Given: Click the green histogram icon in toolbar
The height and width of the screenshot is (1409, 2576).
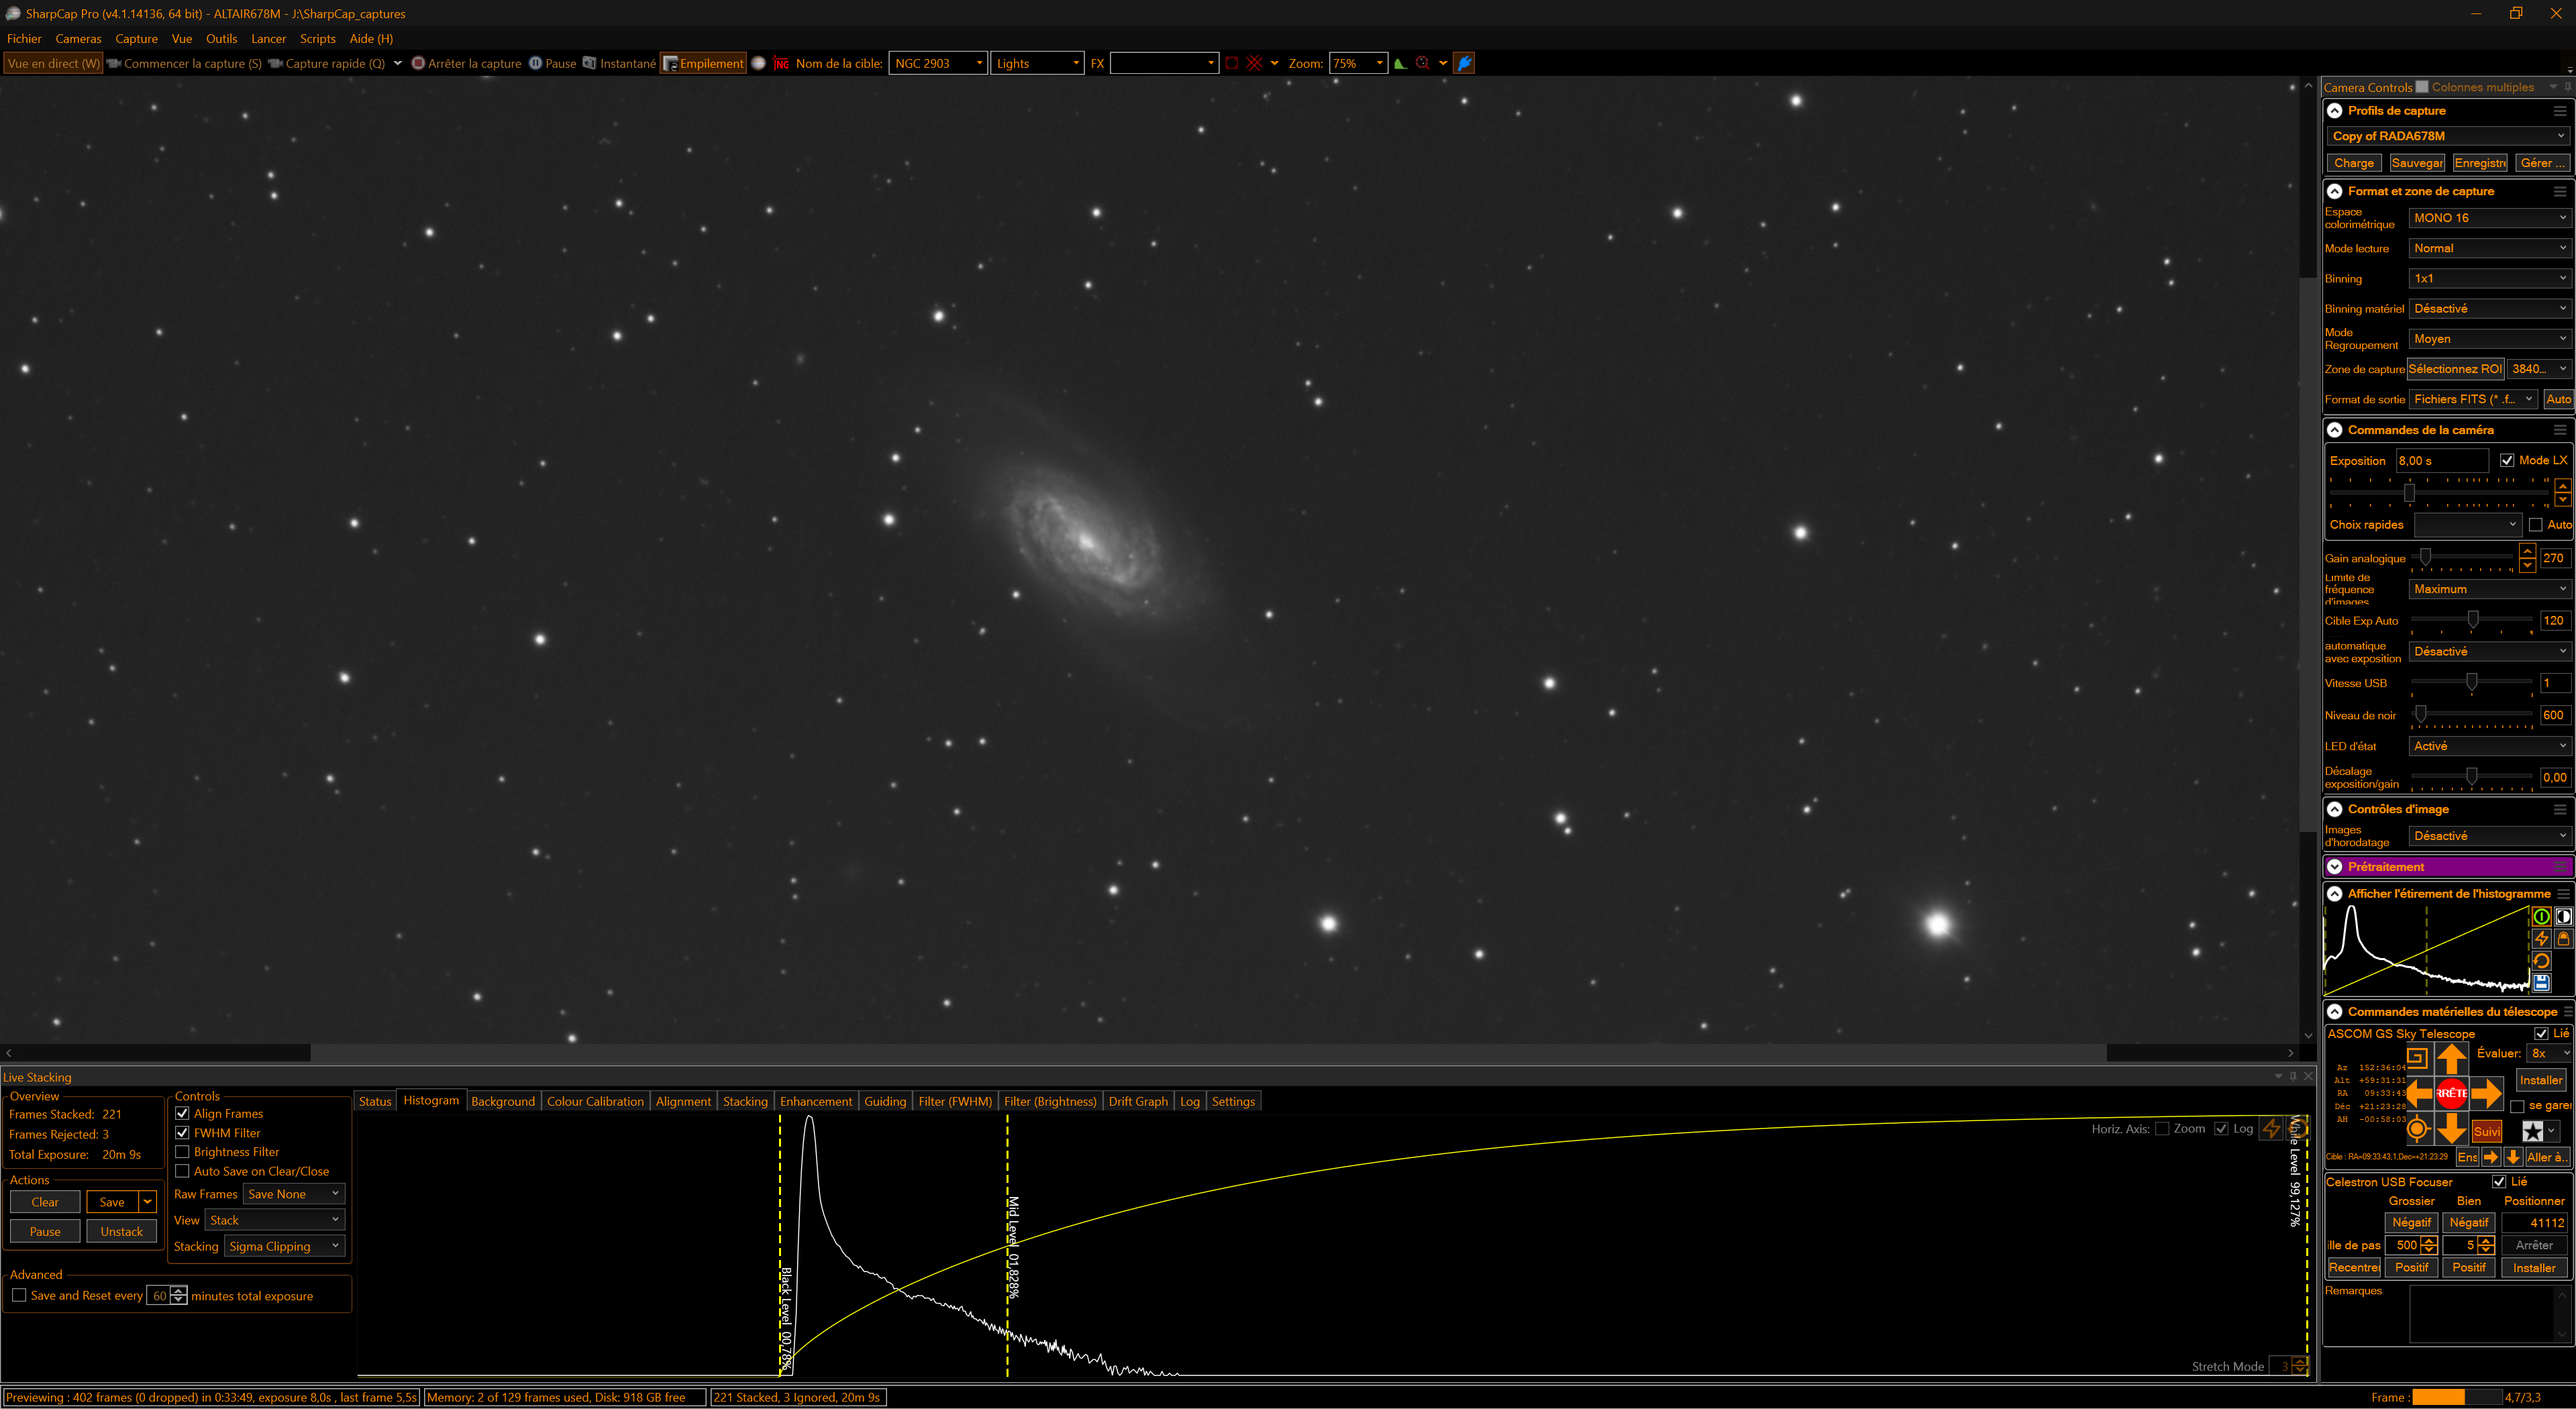Looking at the screenshot, I should (x=1400, y=63).
